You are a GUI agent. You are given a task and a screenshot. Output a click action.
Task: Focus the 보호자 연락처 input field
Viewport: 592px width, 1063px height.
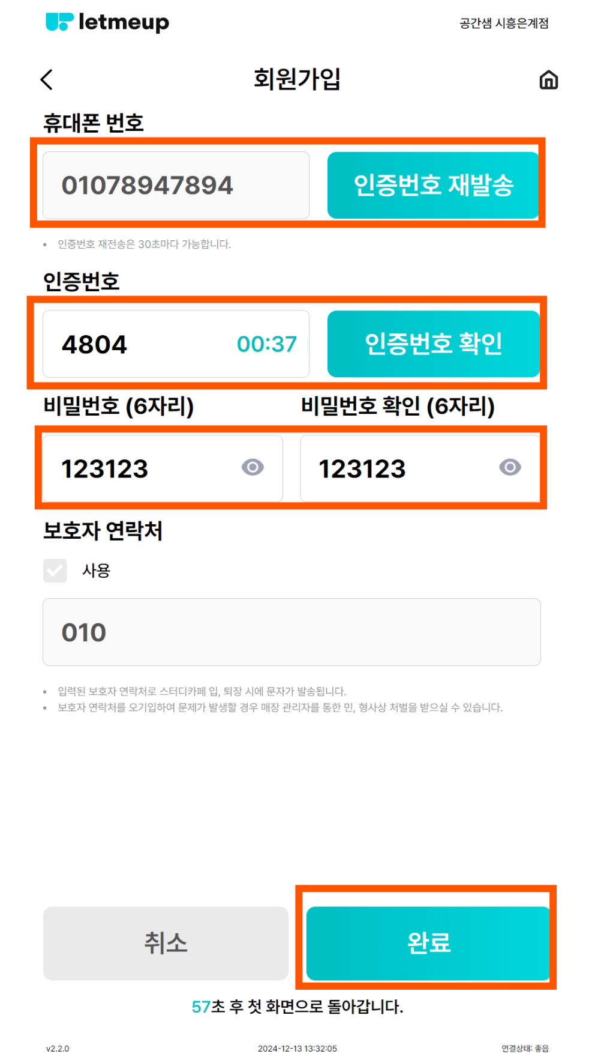pos(292,632)
